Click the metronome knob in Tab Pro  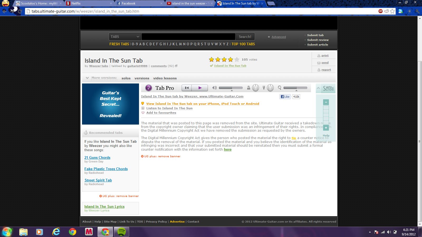255,88
